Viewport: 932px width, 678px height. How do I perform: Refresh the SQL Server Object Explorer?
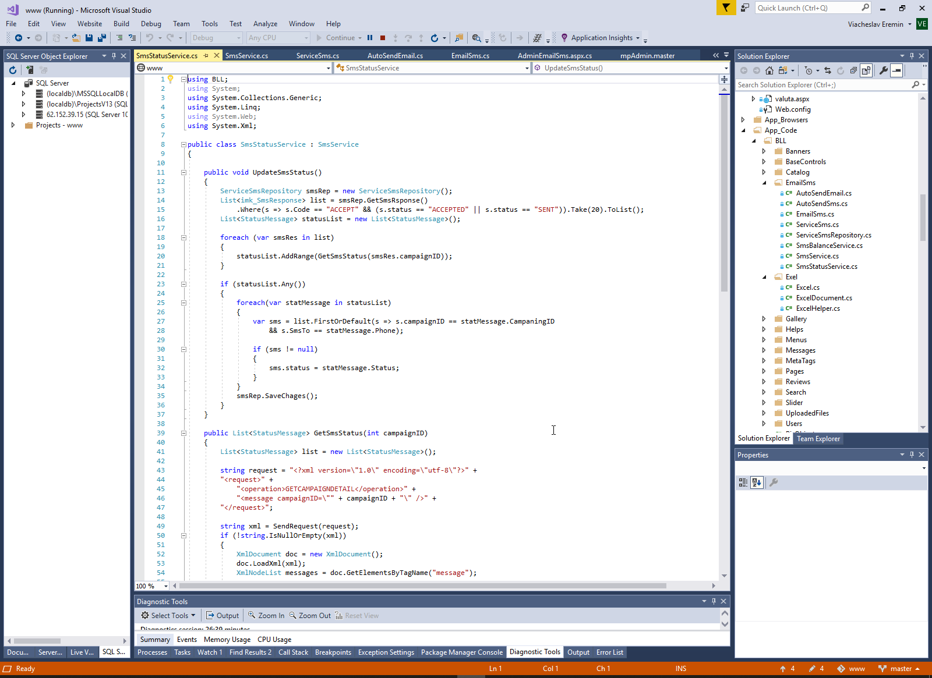tap(13, 70)
